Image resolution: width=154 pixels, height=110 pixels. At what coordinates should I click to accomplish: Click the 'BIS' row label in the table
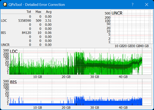[4, 33]
